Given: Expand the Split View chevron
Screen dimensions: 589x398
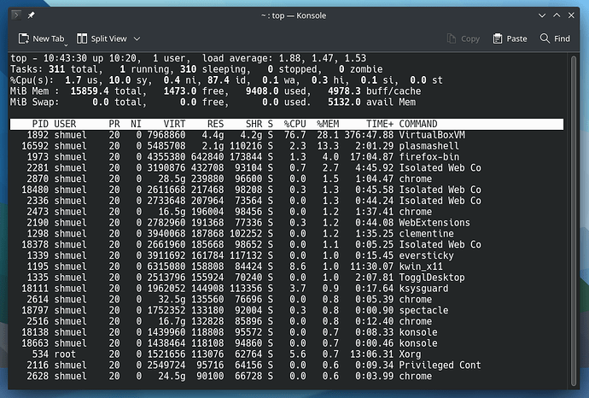Looking at the screenshot, I should tap(137, 38).
